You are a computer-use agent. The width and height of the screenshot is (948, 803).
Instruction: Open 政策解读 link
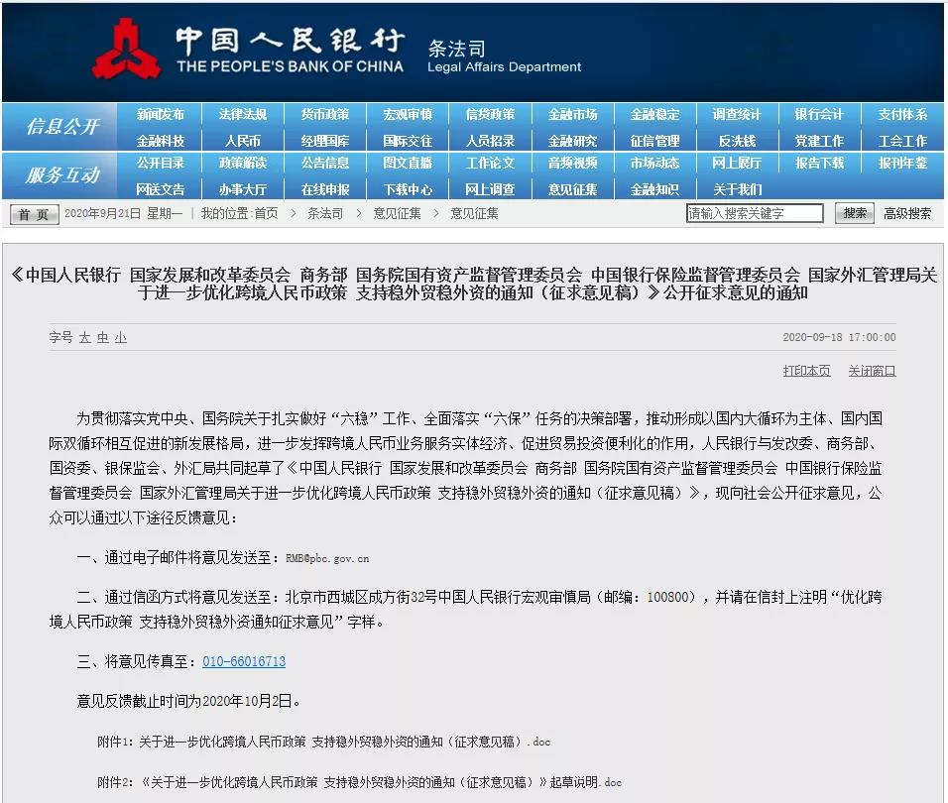[242, 164]
